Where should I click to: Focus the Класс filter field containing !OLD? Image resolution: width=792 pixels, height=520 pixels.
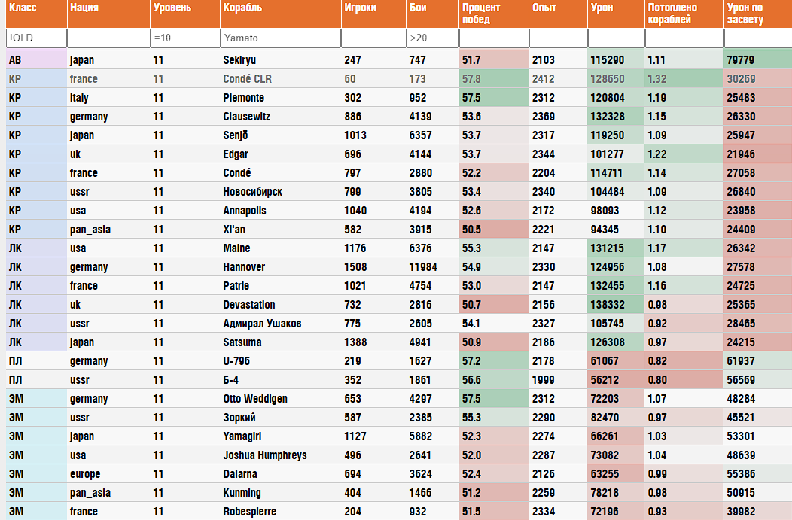pos(35,38)
